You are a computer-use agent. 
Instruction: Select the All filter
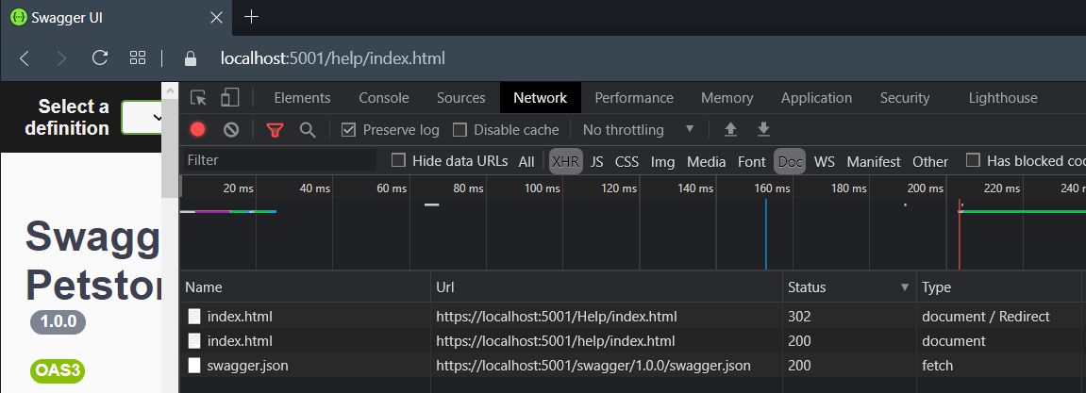tap(526, 161)
